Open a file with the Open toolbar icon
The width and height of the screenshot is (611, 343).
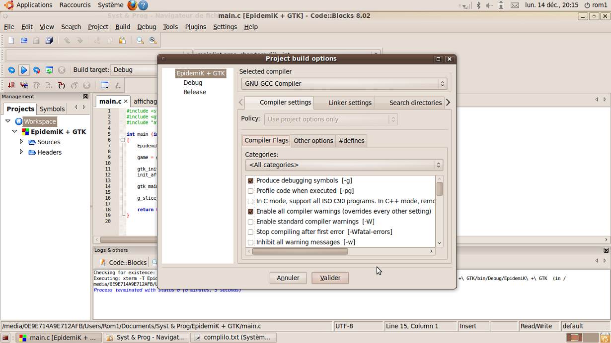[23, 40]
